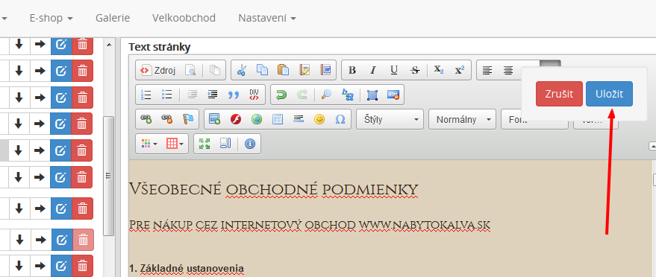Paste from Word icon
Viewport: 656px width, 277px height.
(x=325, y=70)
